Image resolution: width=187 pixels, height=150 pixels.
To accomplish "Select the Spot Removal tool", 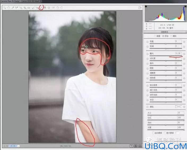I will click(x=33, y=8).
